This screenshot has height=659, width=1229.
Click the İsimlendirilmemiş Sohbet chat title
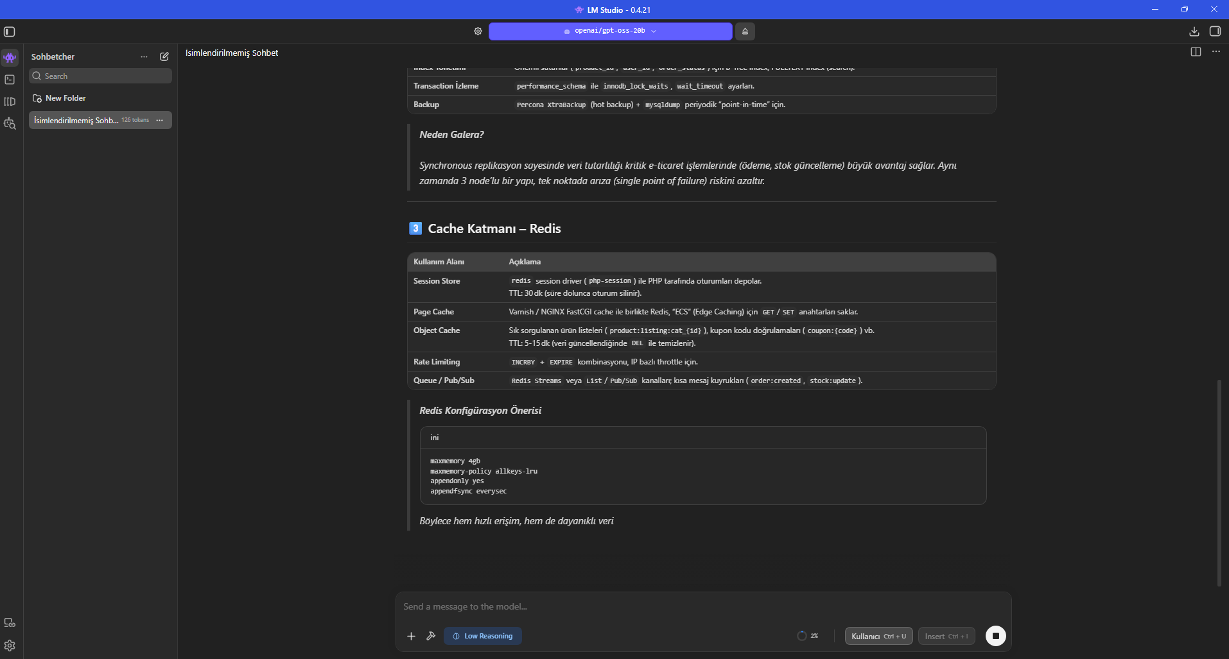pyautogui.click(x=232, y=53)
